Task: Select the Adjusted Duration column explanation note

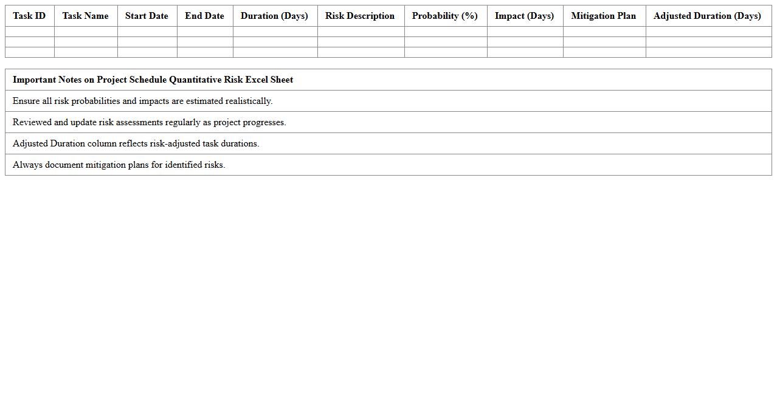Action: click(136, 143)
